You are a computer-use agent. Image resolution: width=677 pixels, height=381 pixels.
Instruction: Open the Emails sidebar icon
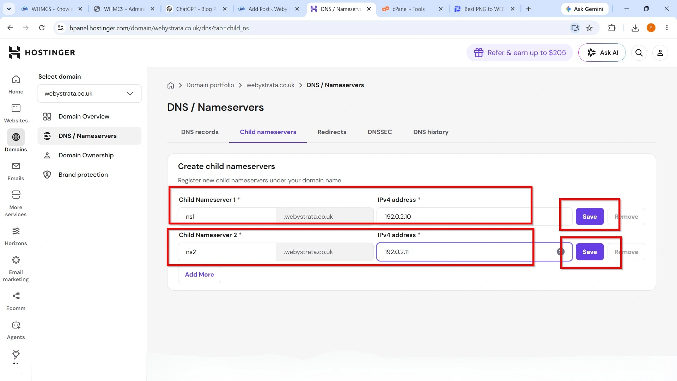point(16,166)
